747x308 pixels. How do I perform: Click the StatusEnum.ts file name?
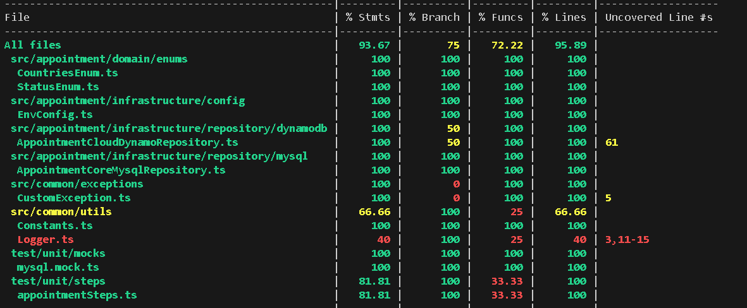point(58,87)
